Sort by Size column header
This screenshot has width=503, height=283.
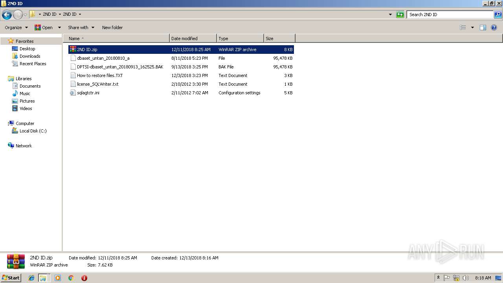(279, 39)
